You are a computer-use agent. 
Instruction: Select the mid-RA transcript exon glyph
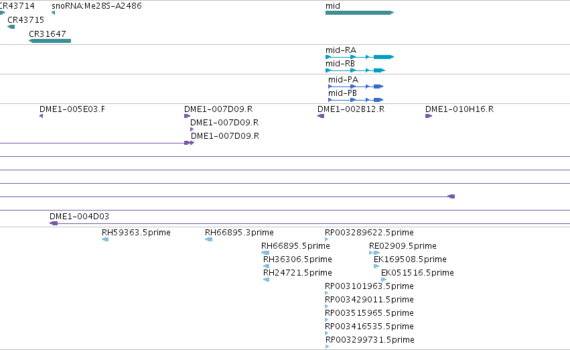(x=360, y=57)
